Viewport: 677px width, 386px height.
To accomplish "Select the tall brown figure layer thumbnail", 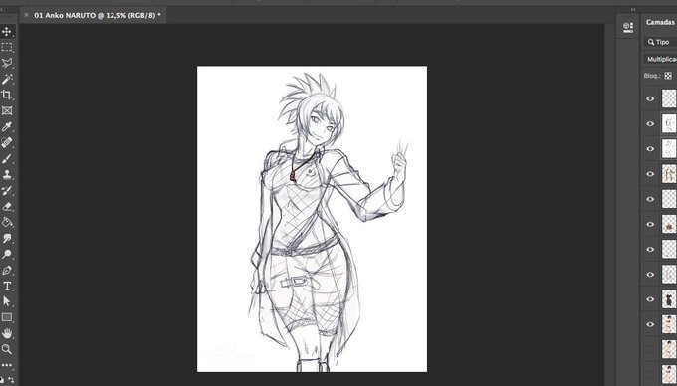I will (x=669, y=174).
